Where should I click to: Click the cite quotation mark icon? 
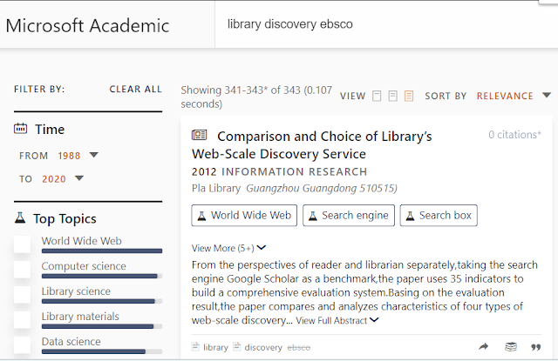click(536, 346)
